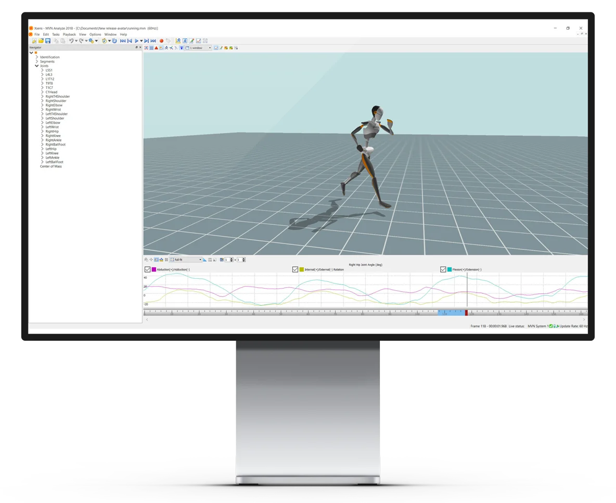This screenshot has height=503, width=616.
Task: Open the Options menu
Action: pyautogui.click(x=95, y=34)
